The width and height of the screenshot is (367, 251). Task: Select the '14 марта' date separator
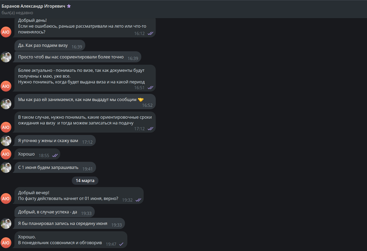pyautogui.click(x=85, y=180)
